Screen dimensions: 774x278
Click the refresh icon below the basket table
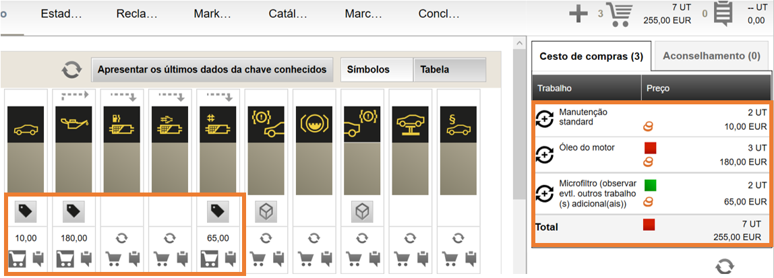click(x=723, y=267)
